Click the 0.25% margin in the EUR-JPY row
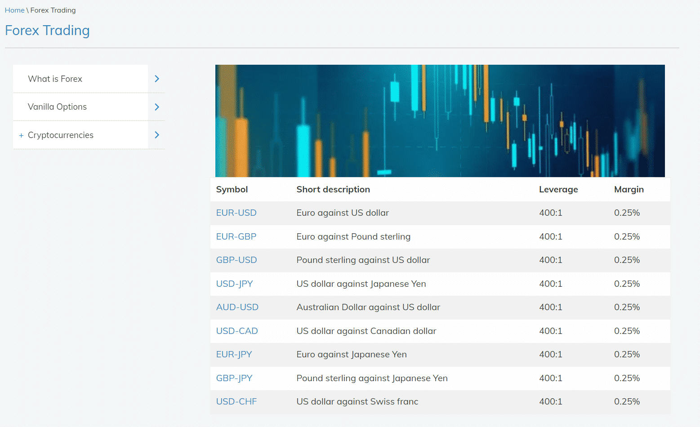700x427 pixels. pyautogui.click(x=627, y=355)
